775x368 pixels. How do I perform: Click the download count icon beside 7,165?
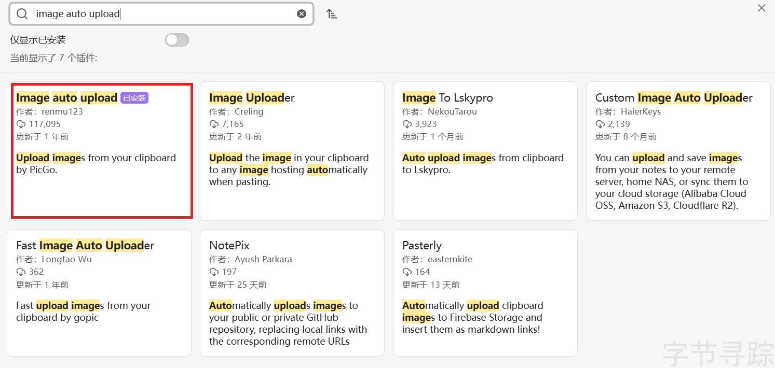pyautogui.click(x=214, y=124)
